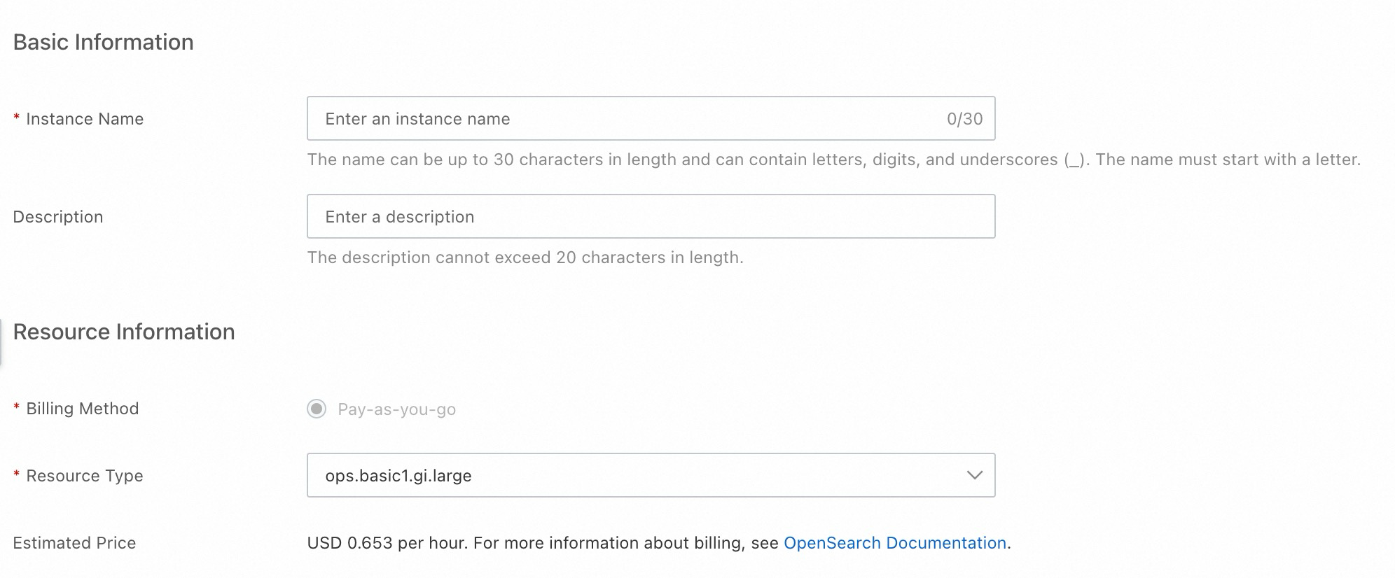
Task: Open the OpenSearch Documentation link
Action: point(894,543)
